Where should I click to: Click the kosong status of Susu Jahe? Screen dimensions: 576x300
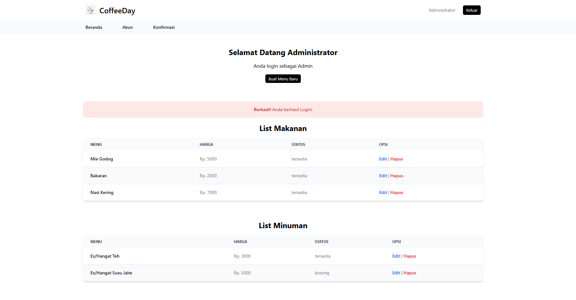(322, 273)
